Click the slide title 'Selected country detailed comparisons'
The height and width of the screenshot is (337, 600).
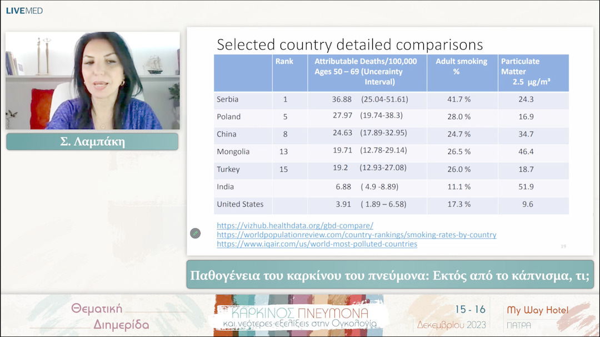click(349, 44)
